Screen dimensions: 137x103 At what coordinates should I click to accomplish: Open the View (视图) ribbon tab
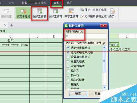(x=70, y=3)
